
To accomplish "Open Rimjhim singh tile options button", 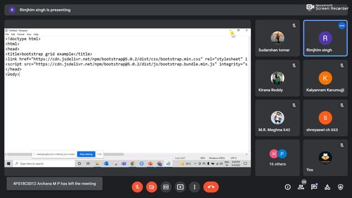I will (342, 26).
